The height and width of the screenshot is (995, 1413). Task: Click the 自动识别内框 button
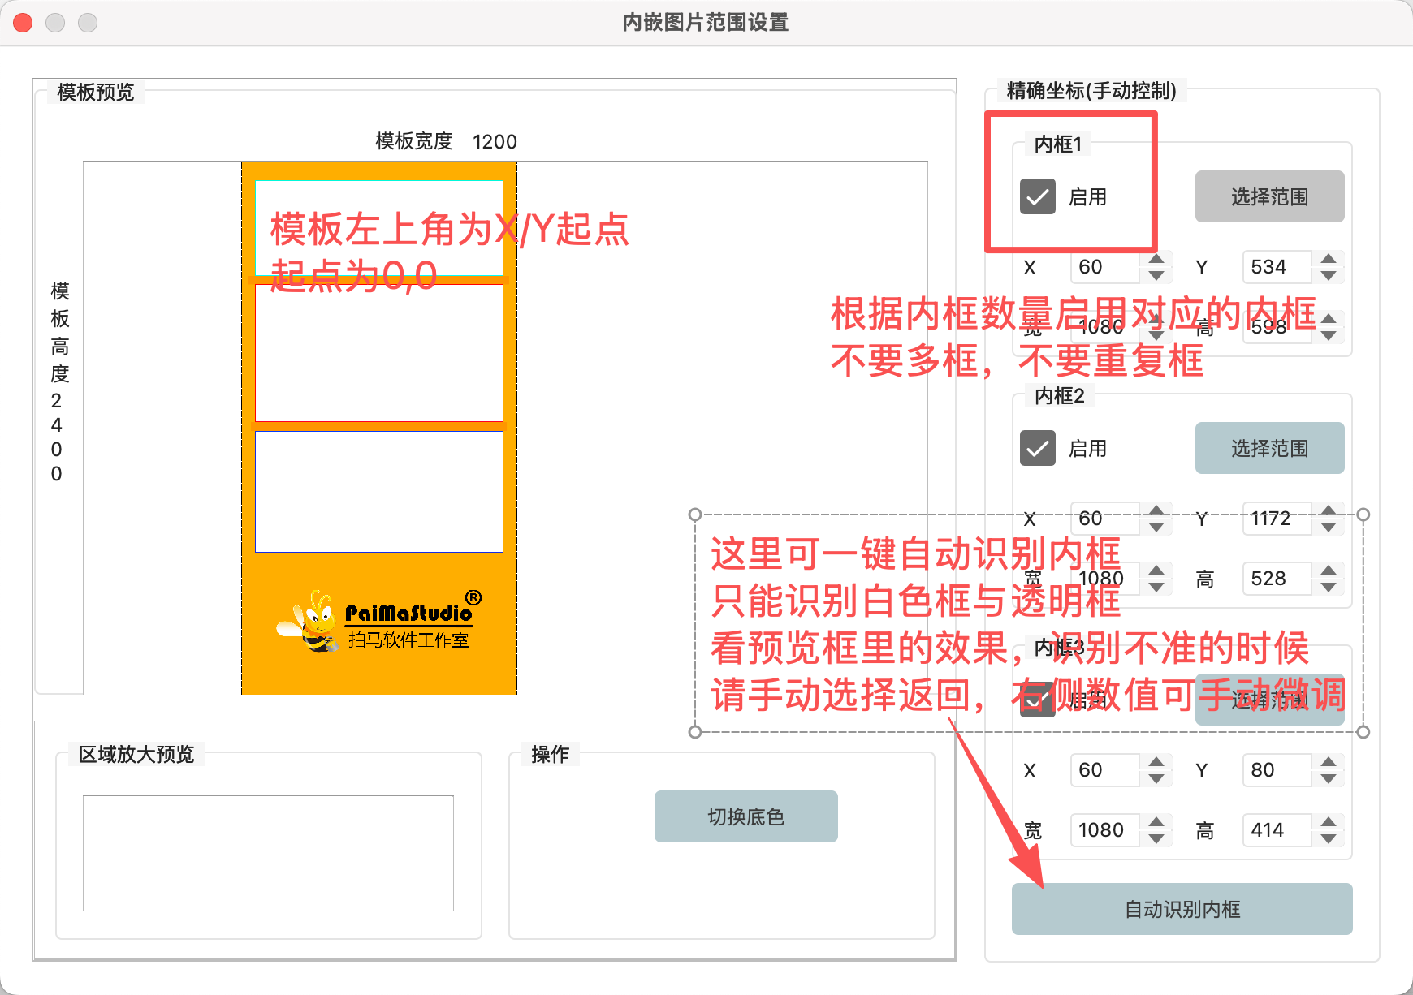pyautogui.click(x=1182, y=909)
